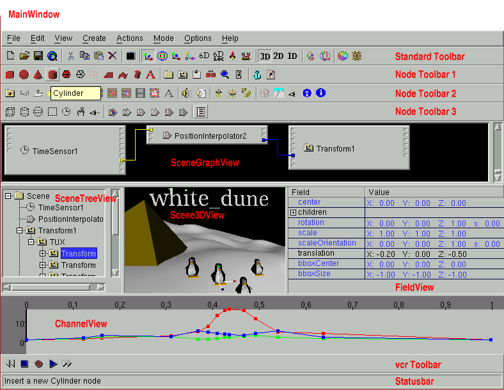The height and width of the screenshot is (390, 504).
Task: Click the blue WorldInfo 'i' icon
Action: click(x=321, y=93)
